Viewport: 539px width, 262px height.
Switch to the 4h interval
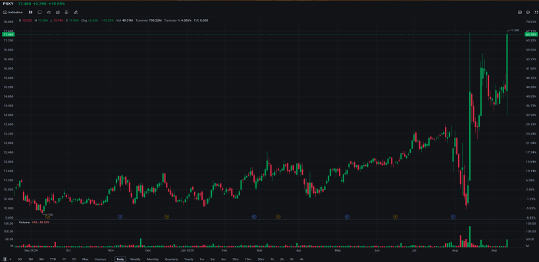tap(301, 259)
